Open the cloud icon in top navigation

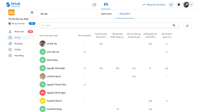pyautogui.click(x=94, y=5)
